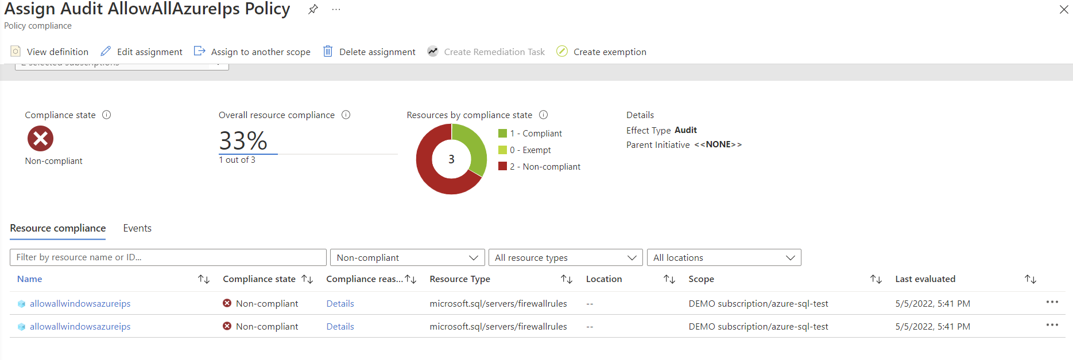Image resolution: width=1073 pixels, height=360 pixels.
Task: Open the Non-compliant state filter dropdown
Action: pyautogui.click(x=407, y=257)
